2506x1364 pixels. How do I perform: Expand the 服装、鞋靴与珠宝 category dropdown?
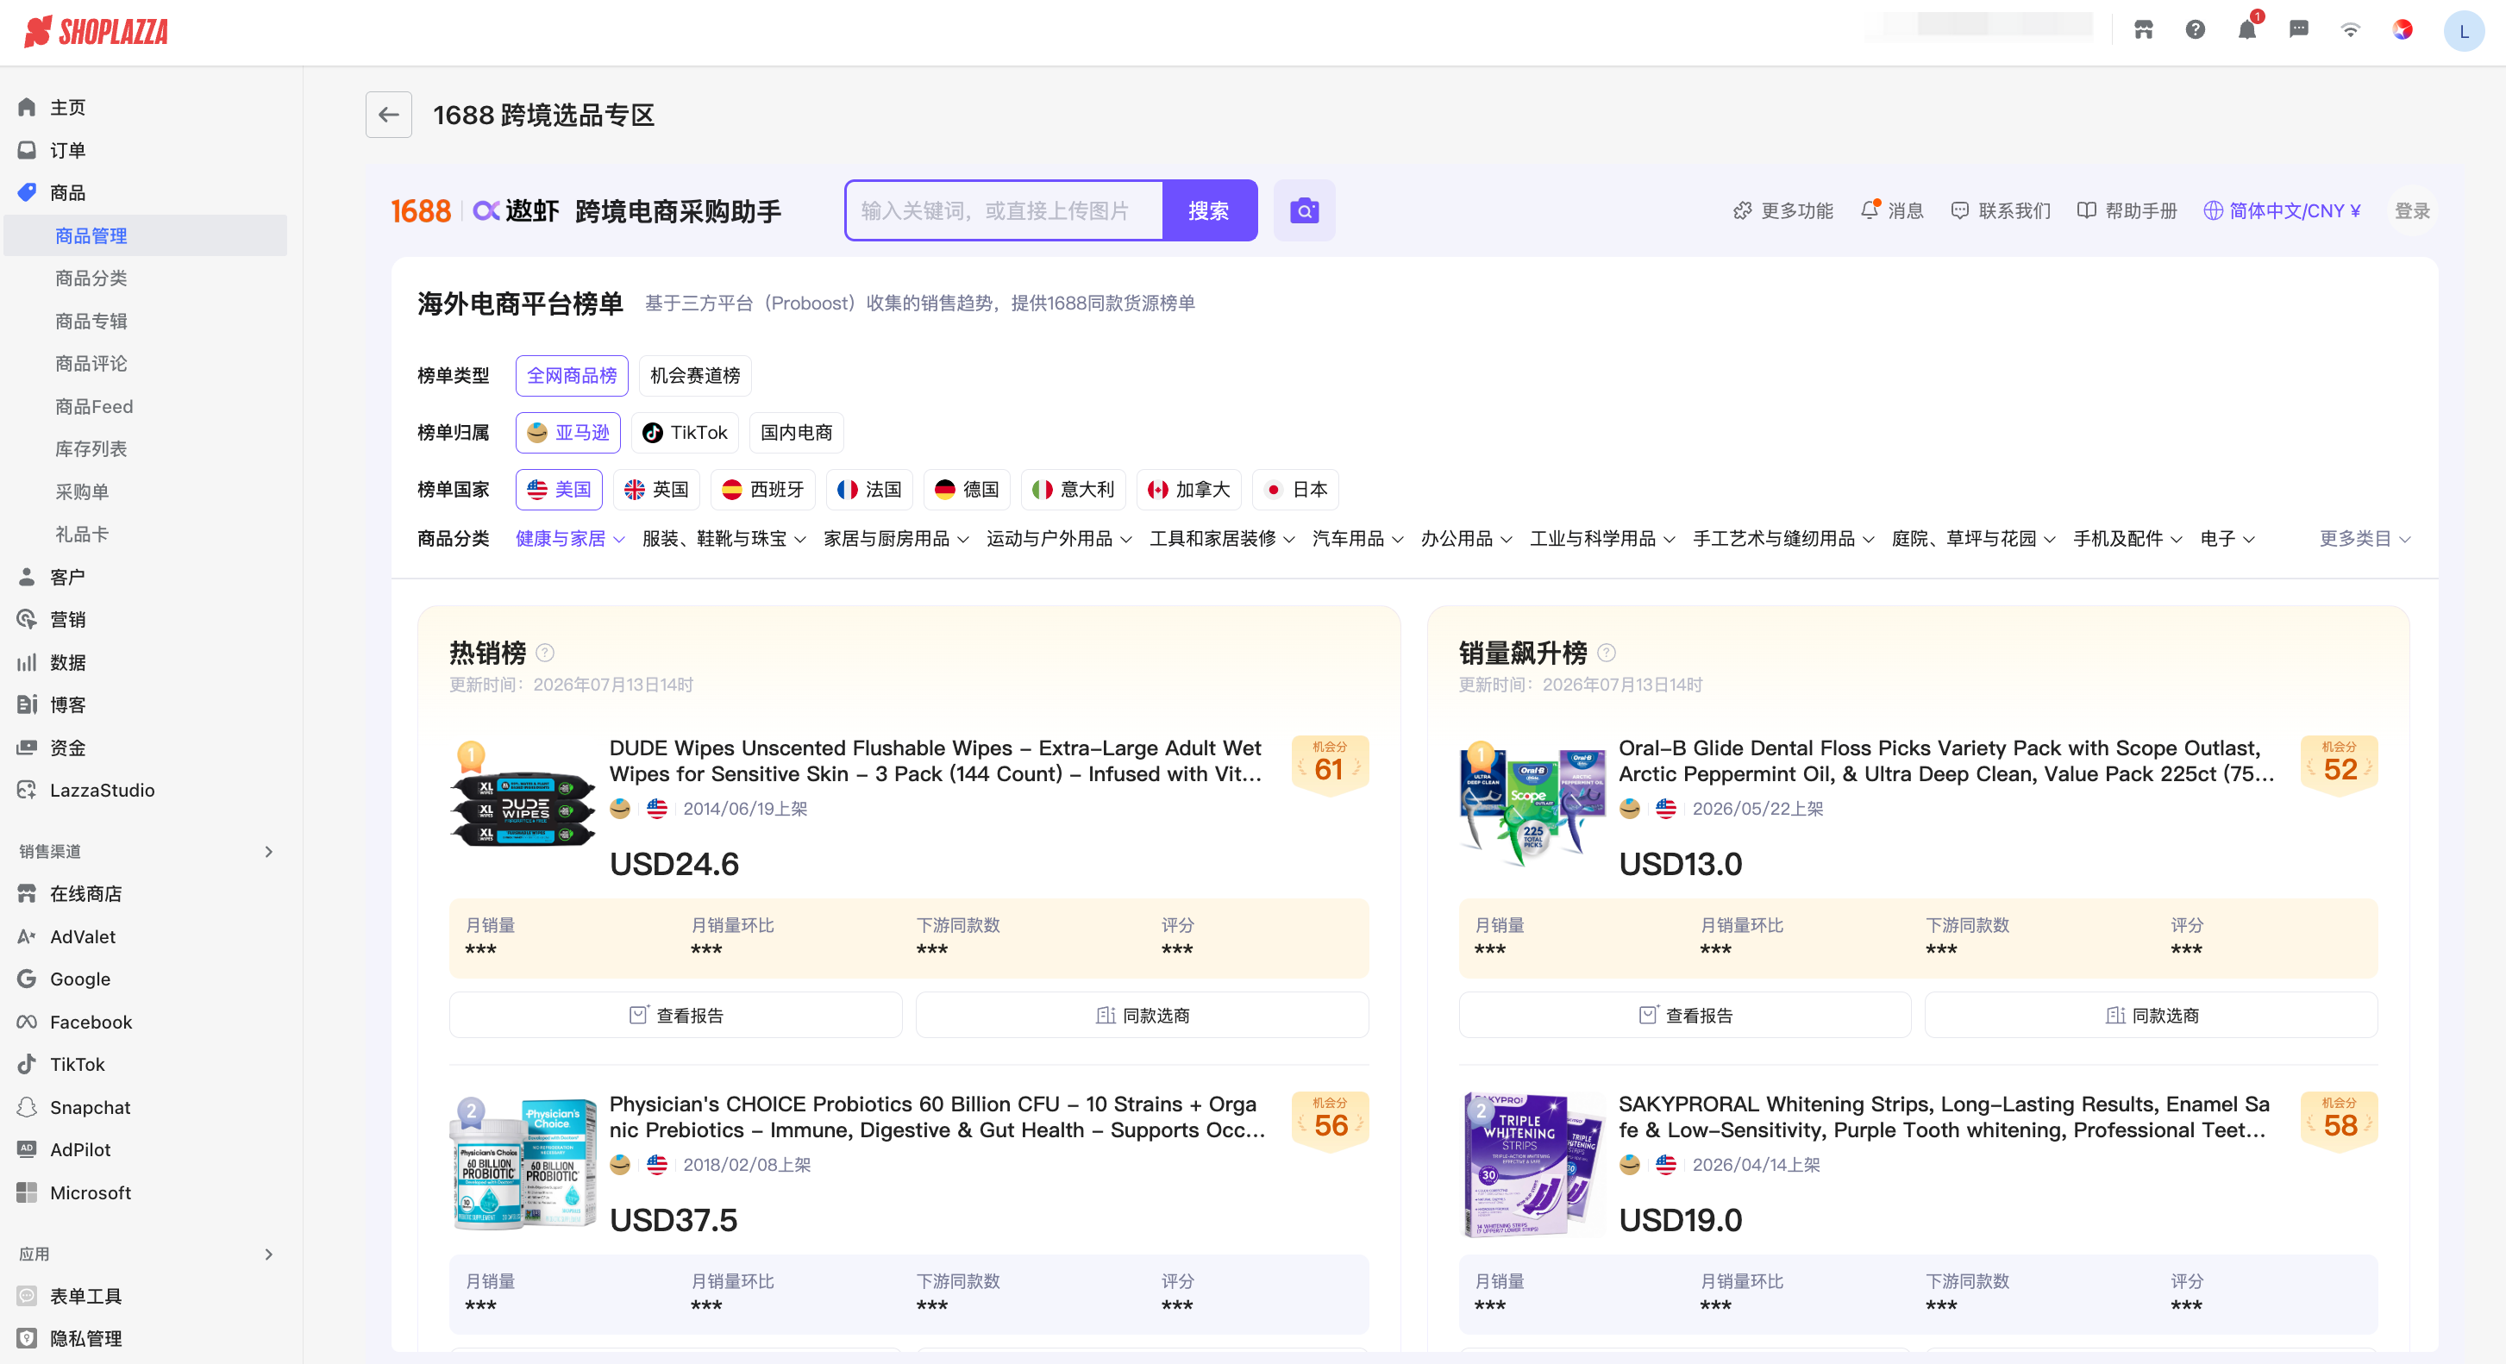point(724,539)
